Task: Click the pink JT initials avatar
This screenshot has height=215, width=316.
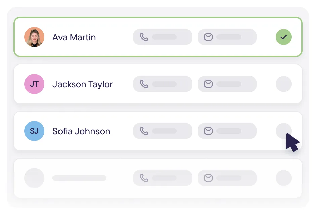Action: pyautogui.click(x=34, y=84)
